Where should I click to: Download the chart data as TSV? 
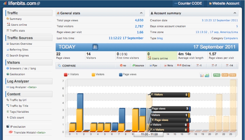click(x=232, y=75)
